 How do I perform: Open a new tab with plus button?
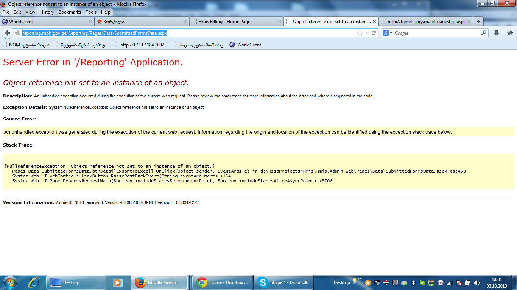(x=478, y=22)
